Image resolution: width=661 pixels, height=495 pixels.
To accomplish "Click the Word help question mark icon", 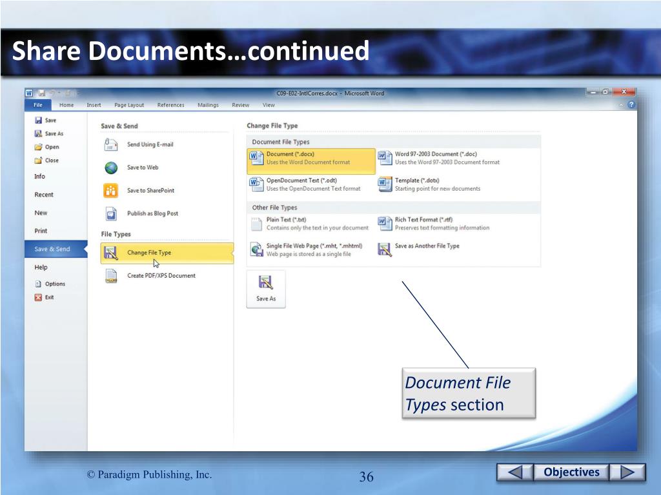I will 631,105.
